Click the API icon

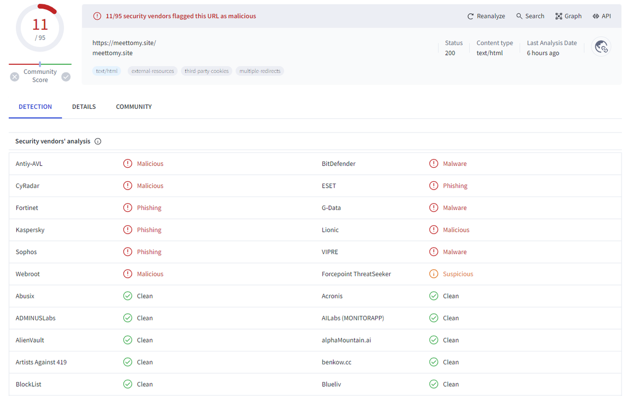point(596,16)
